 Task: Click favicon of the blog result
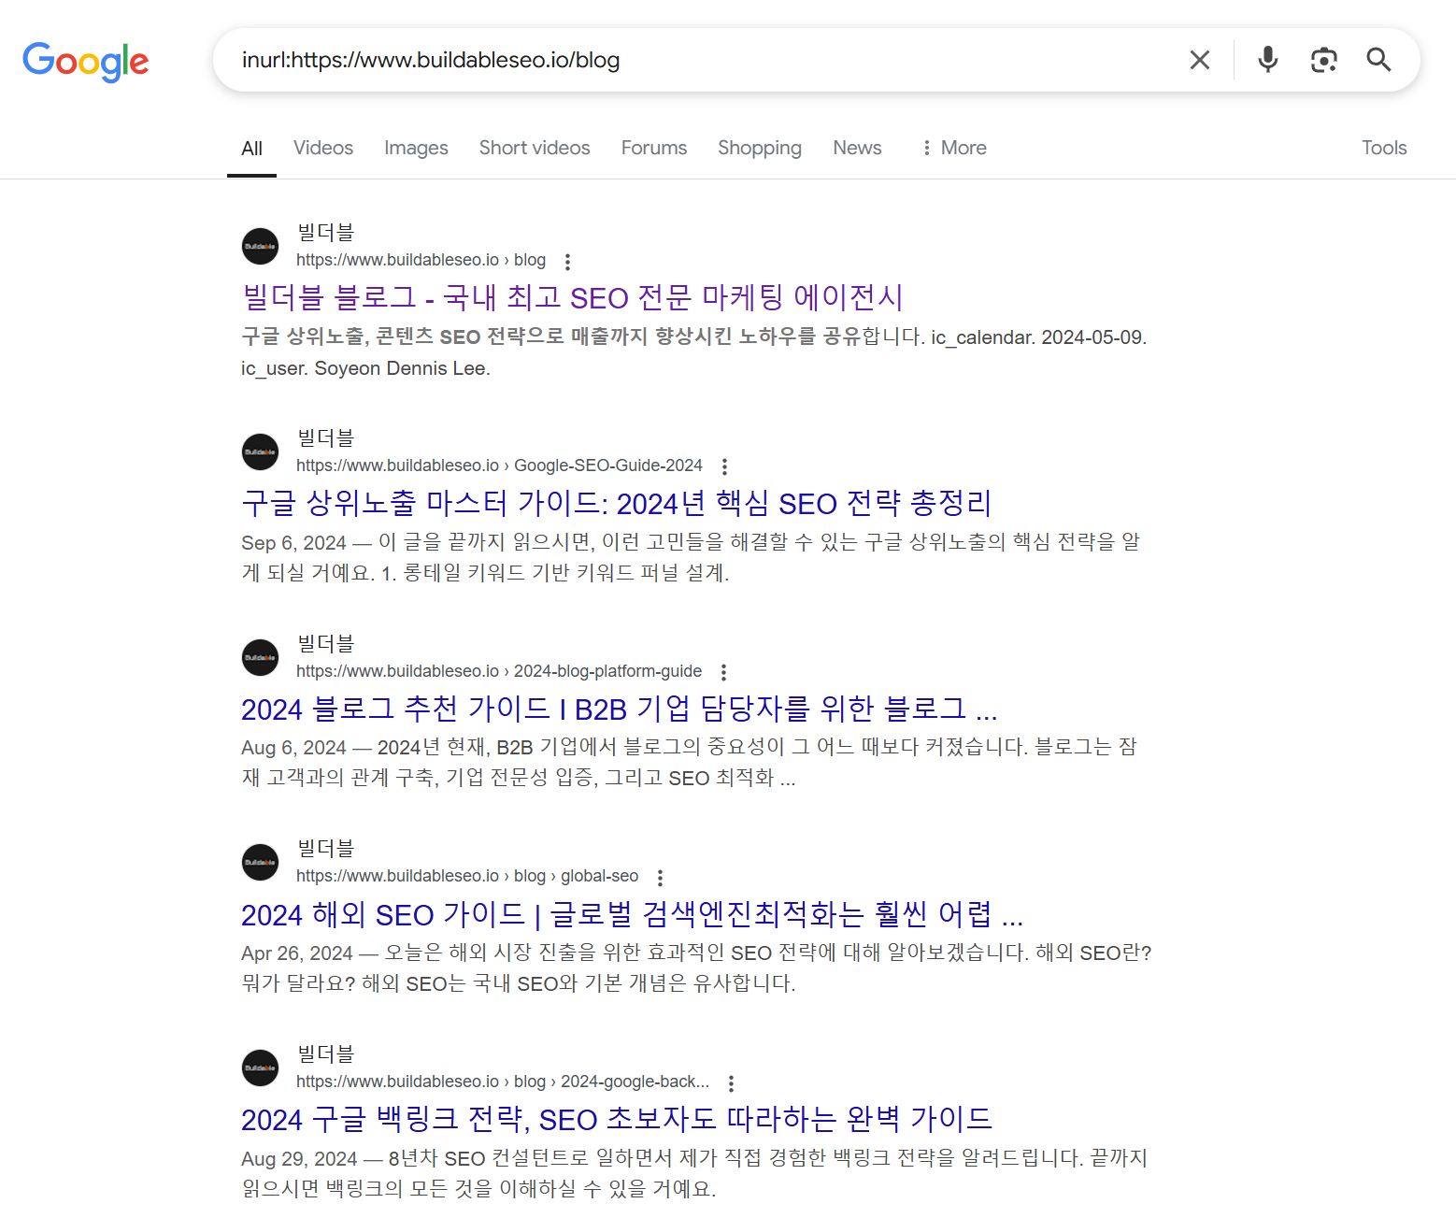pos(261,247)
